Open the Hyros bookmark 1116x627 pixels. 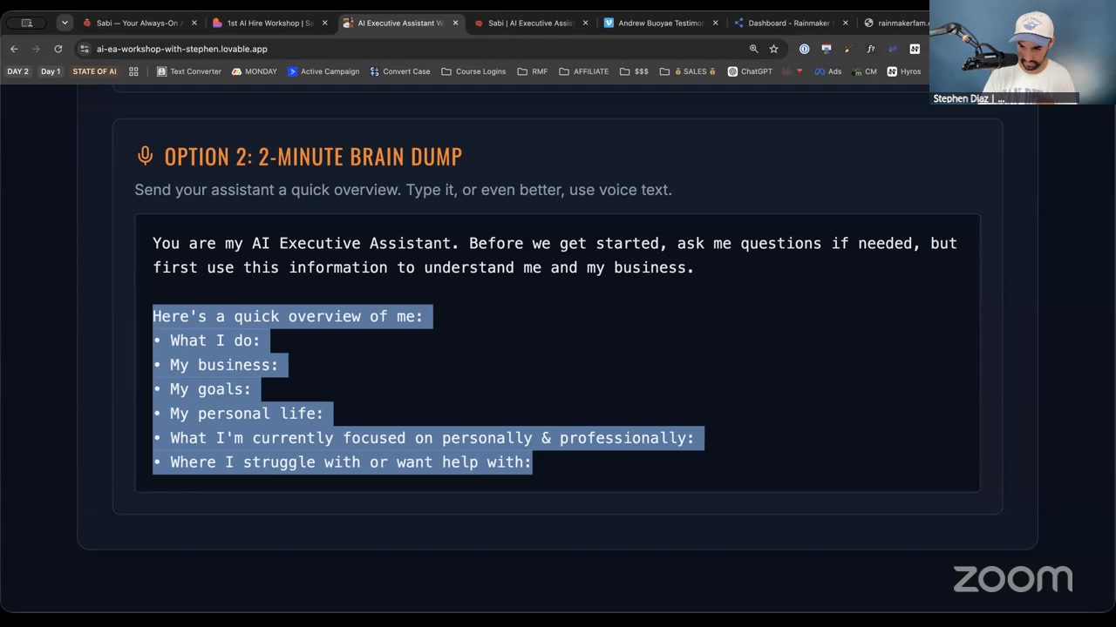coord(904,71)
